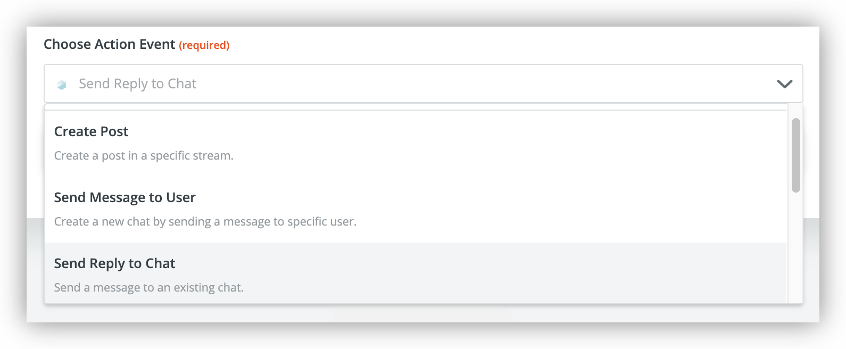Image resolution: width=846 pixels, height=349 pixels.
Task: Click the divider line at top of the options list
Action: tap(416, 110)
